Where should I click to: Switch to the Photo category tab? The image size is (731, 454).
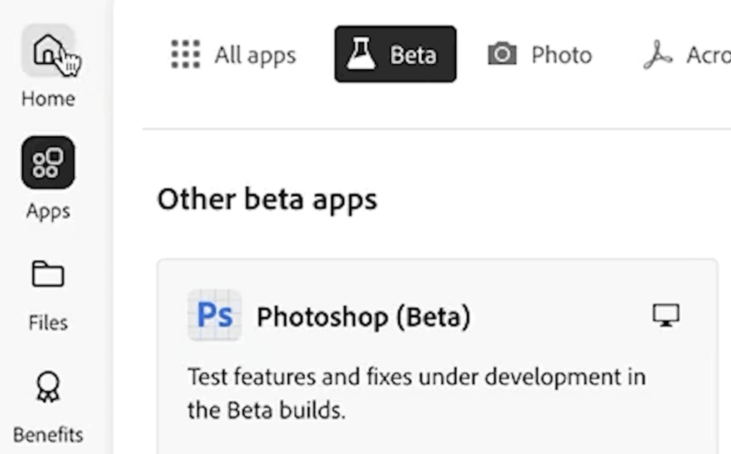tap(561, 55)
